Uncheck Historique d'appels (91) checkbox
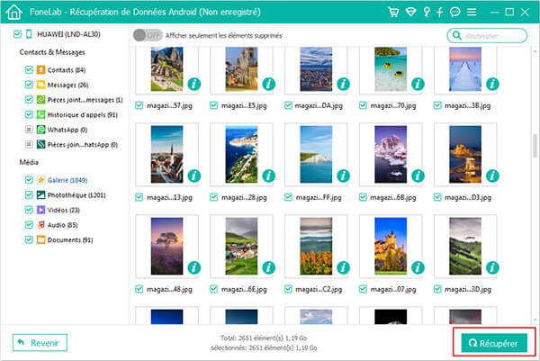 [29, 114]
